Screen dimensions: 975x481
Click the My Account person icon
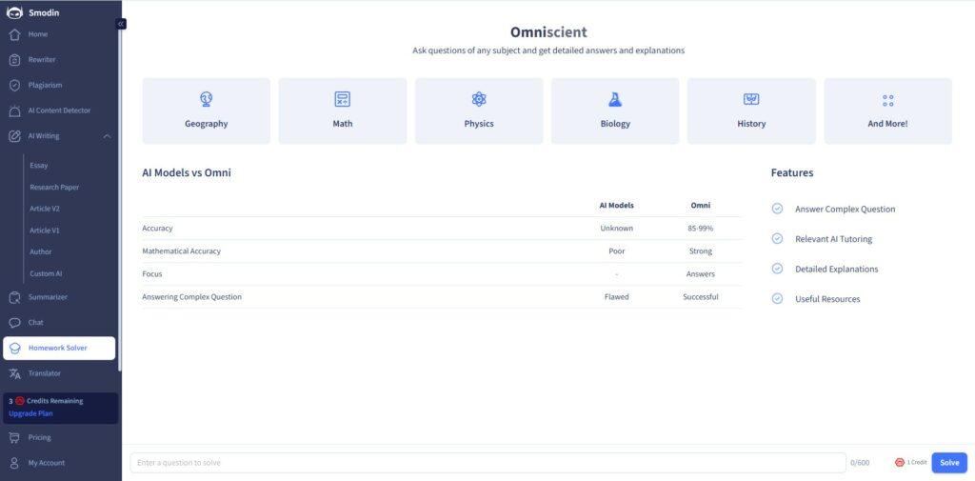[15, 463]
